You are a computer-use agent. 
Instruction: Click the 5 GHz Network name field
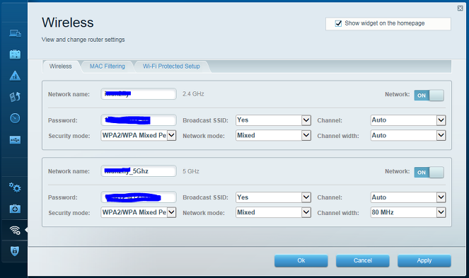139,171
